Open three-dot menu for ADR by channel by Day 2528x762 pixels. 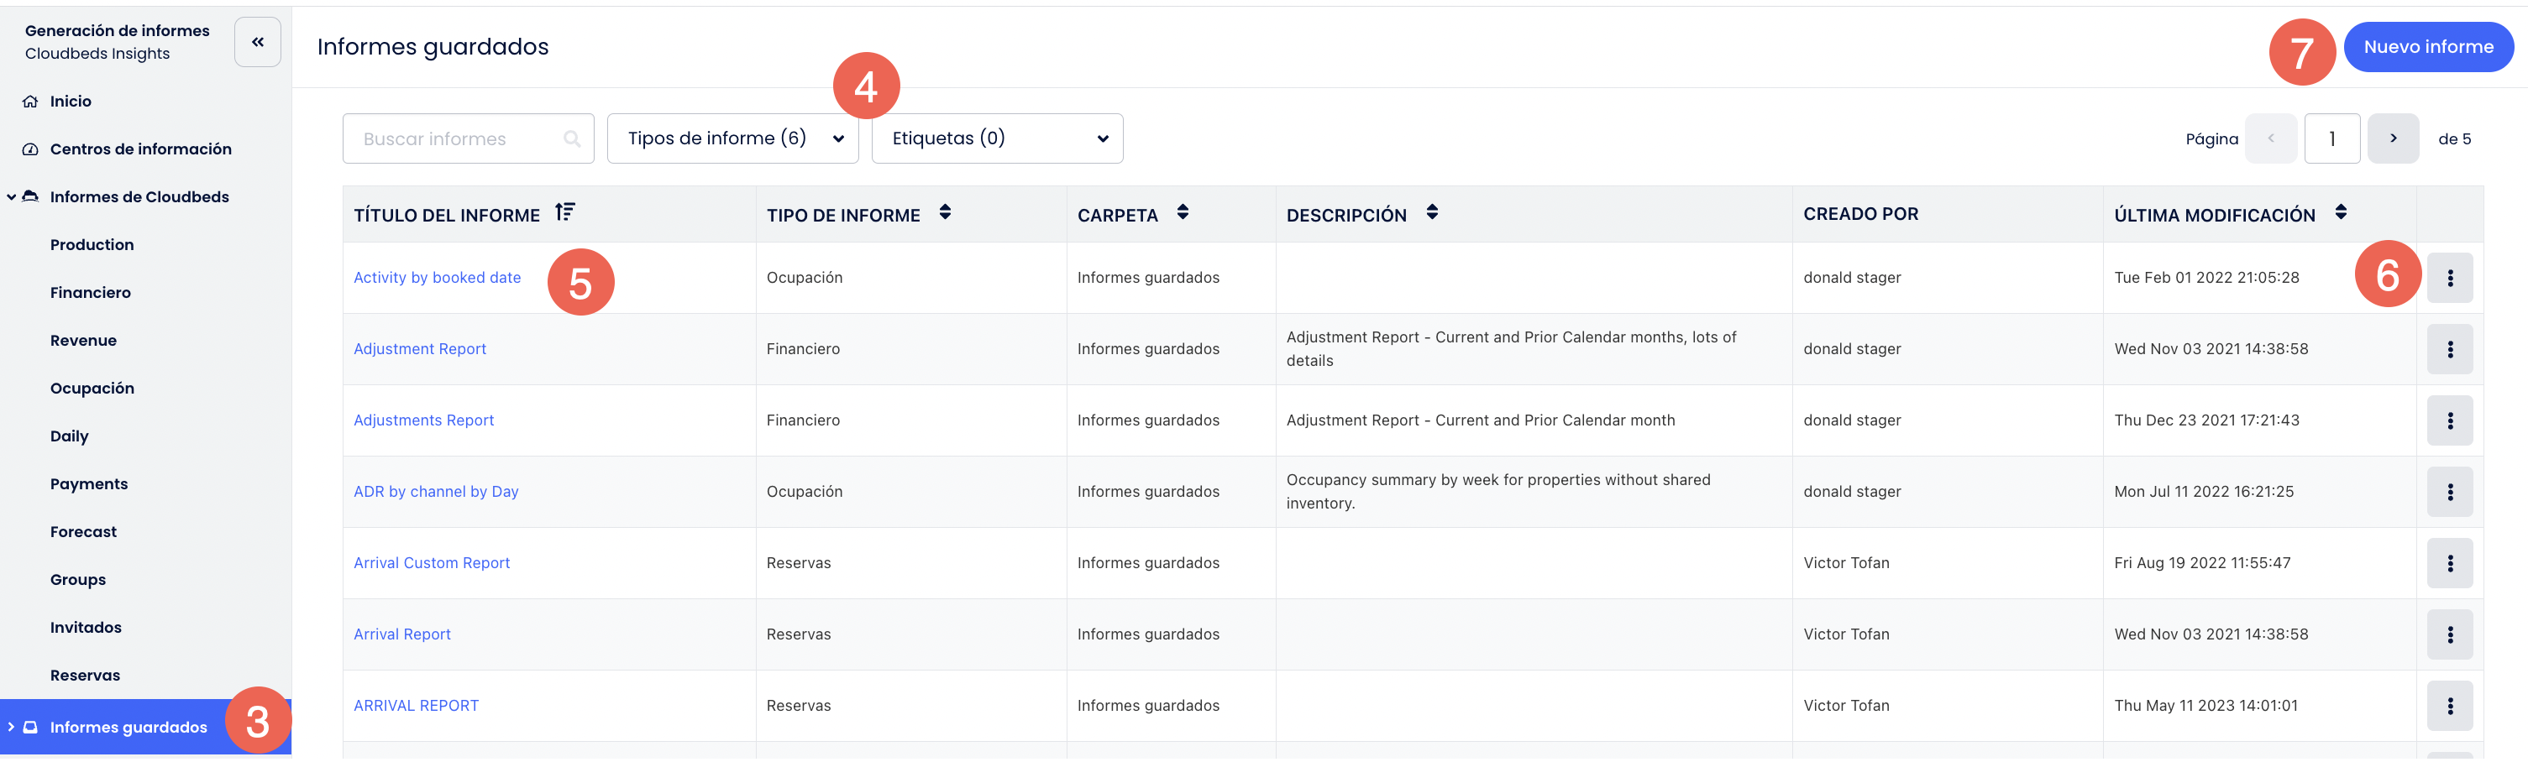(x=2450, y=493)
